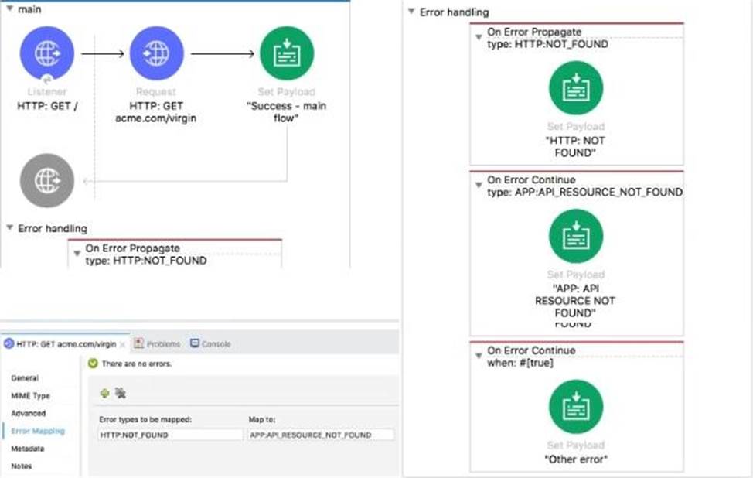Click the gray HTTP response icon
753x478 pixels.
point(47,181)
